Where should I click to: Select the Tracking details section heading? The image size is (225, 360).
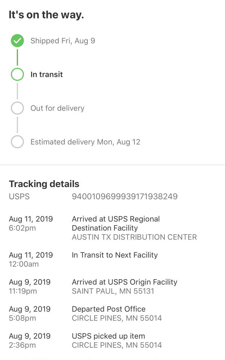(x=44, y=184)
